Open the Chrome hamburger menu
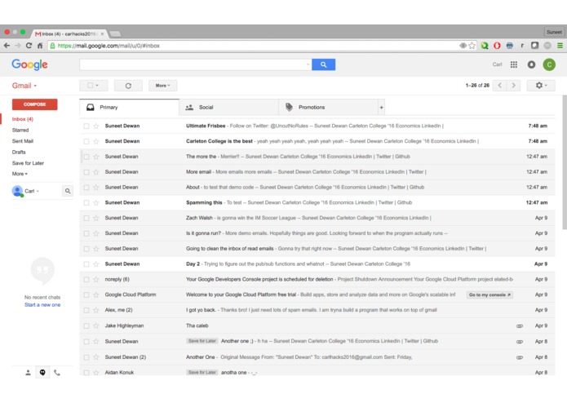Image resolution: width=567 pixels, height=403 pixels. click(560, 46)
